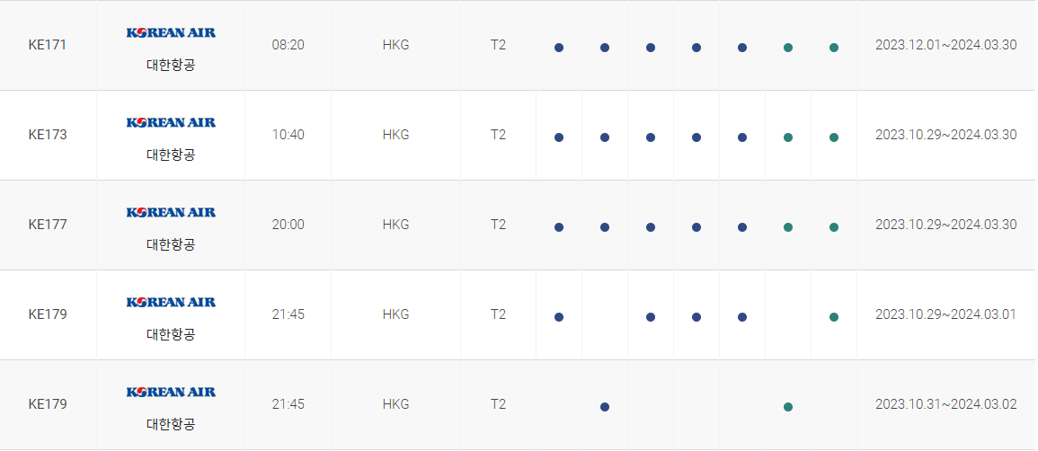Click the 08:20 departure time
This screenshot has width=1038, height=451.
click(x=288, y=45)
